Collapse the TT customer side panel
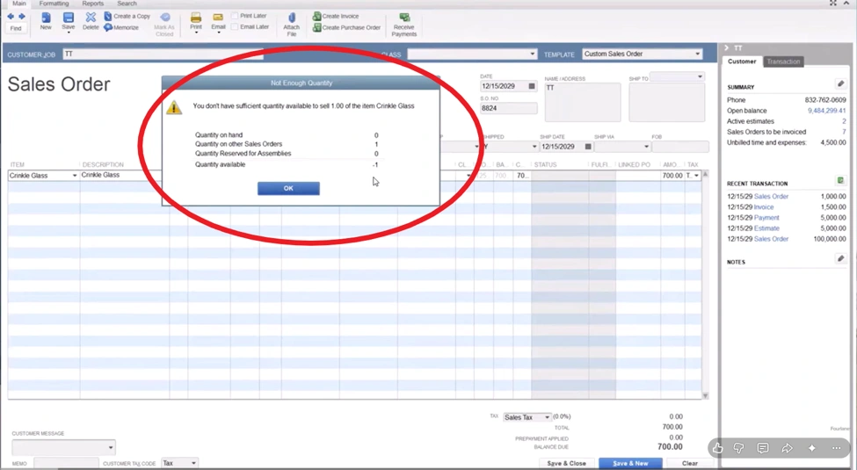The image size is (857, 470). (x=726, y=48)
